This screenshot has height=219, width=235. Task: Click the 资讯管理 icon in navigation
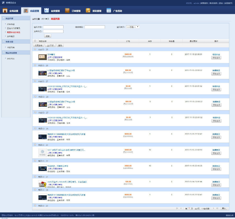(x=88, y=11)
